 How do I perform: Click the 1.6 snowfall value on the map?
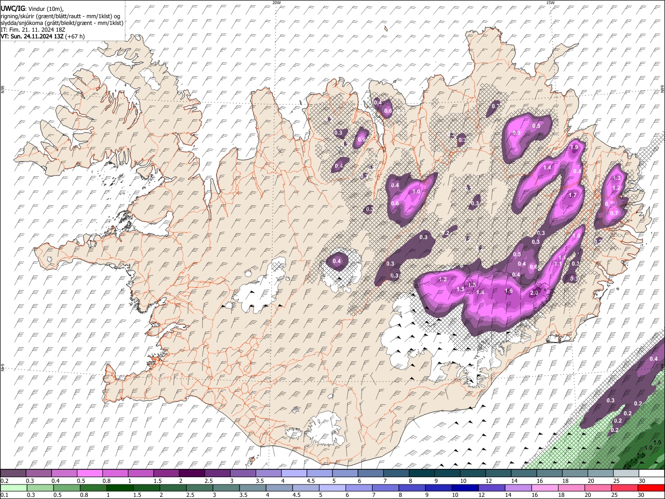click(509, 291)
